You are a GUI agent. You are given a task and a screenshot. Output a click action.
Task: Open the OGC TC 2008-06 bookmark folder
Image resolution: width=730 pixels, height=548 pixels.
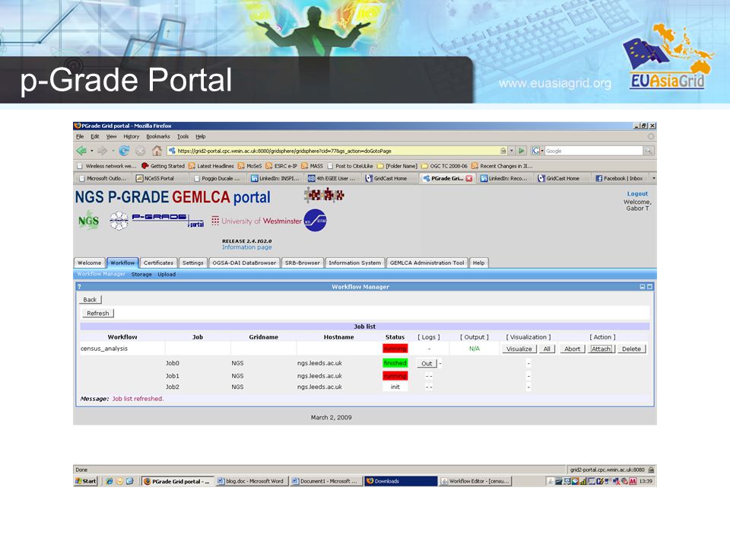point(444,166)
